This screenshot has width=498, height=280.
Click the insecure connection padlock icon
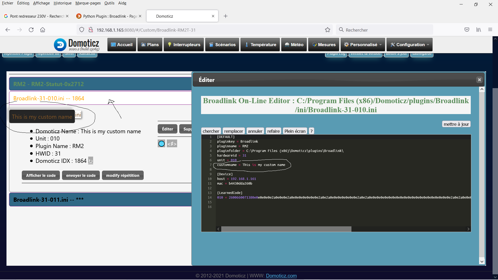pyautogui.click(x=91, y=30)
